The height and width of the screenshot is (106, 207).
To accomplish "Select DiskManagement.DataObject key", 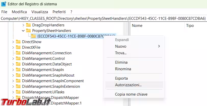I will [x=47, y=64].
